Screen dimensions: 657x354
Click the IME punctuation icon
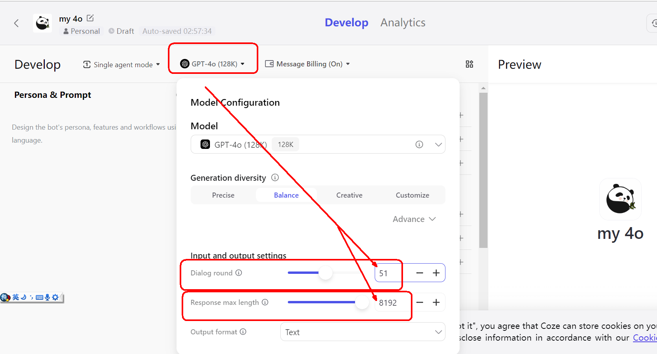31,297
